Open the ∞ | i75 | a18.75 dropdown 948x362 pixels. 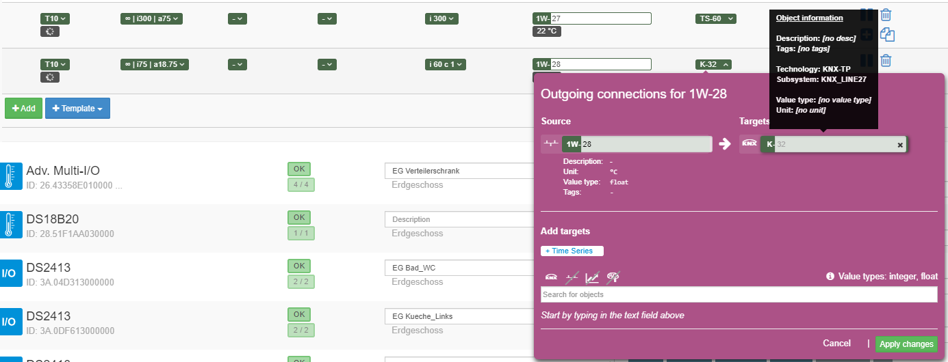click(x=155, y=64)
